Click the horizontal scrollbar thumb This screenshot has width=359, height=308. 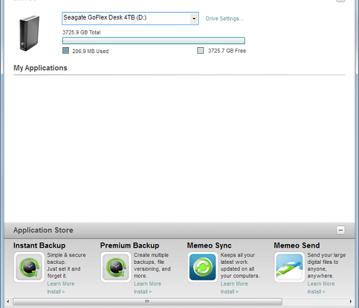click(147, 301)
